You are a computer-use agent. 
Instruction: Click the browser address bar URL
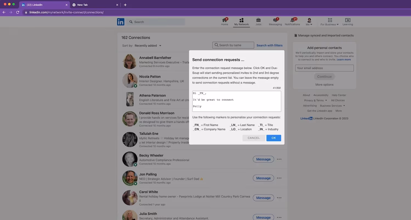click(x=66, y=12)
